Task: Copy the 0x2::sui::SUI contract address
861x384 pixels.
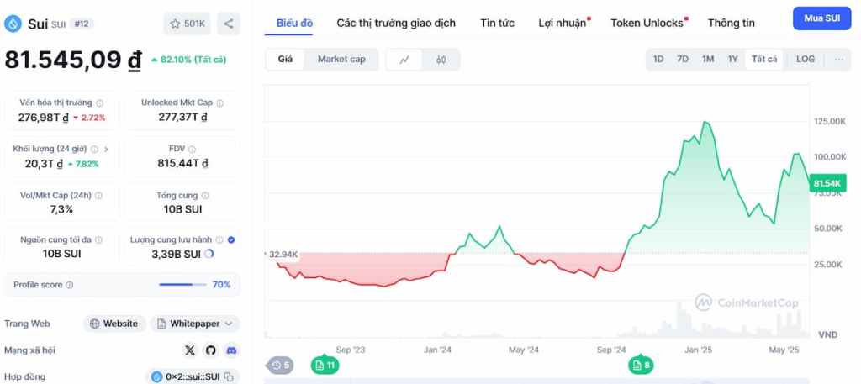Action: (x=228, y=377)
